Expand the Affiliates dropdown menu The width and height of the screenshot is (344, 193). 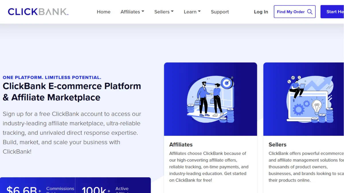(x=132, y=12)
